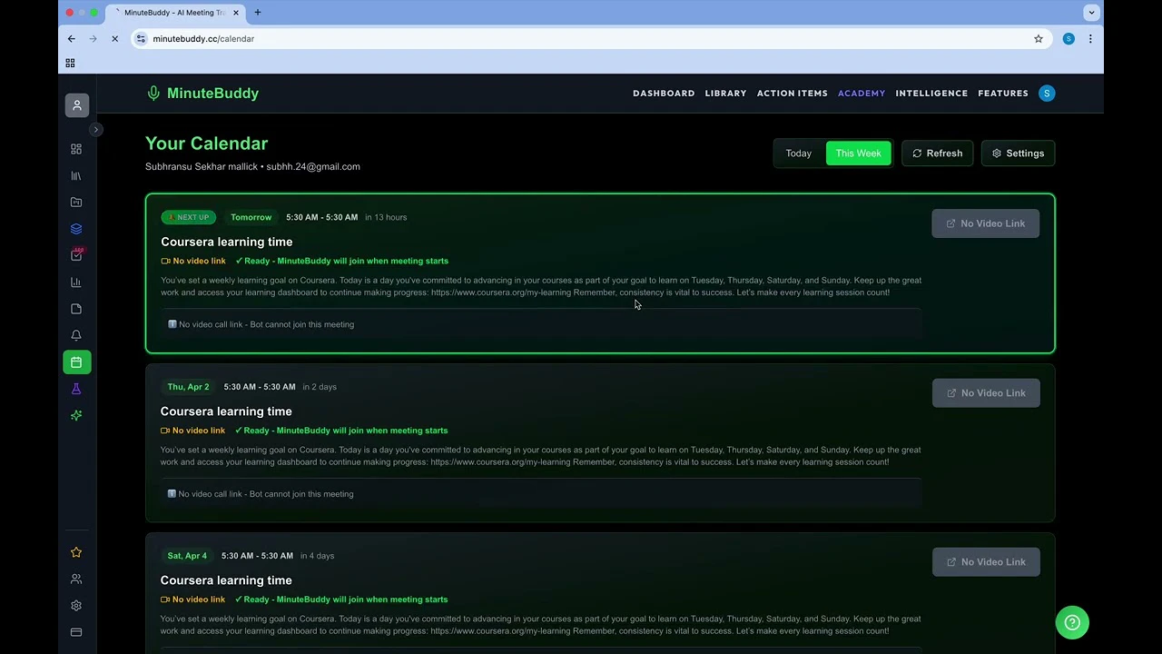
Task: Click the browser forward arrow
Action: tap(93, 39)
